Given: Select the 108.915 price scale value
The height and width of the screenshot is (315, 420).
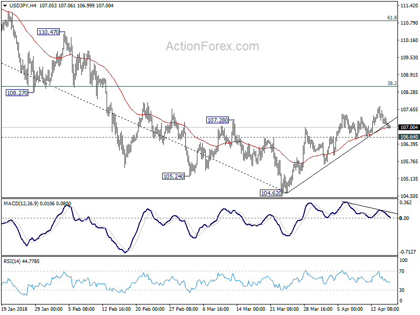Looking at the screenshot, I should (409, 75).
